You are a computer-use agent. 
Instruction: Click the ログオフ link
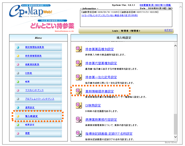[x=168, y=30]
